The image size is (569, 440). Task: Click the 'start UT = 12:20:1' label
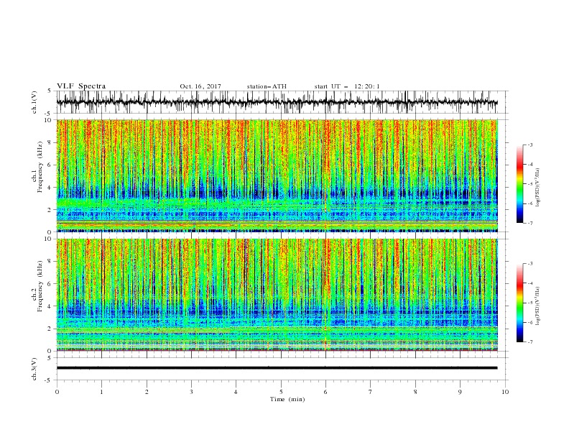tap(347, 86)
